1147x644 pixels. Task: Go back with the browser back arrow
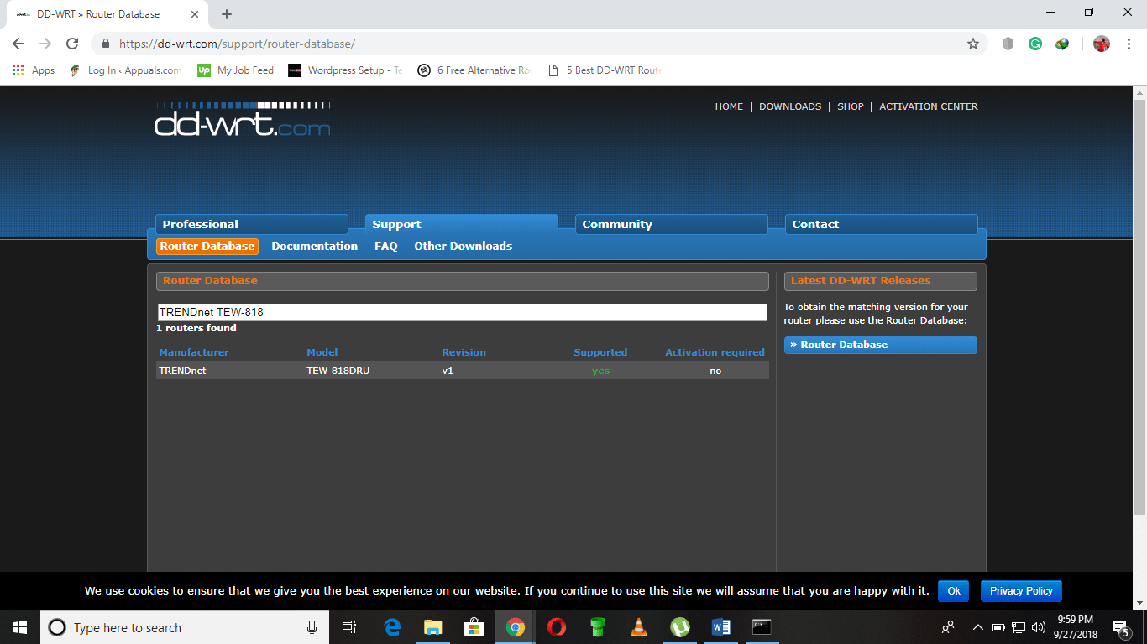(18, 44)
